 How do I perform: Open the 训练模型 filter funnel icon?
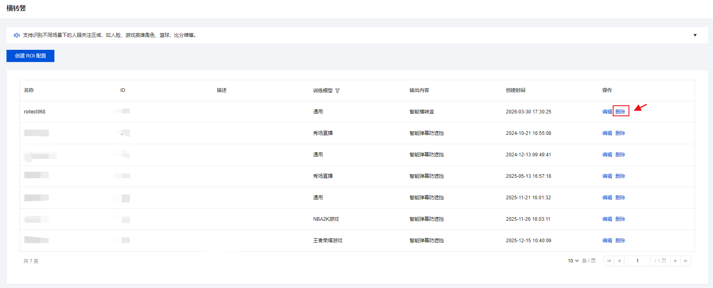pos(337,91)
